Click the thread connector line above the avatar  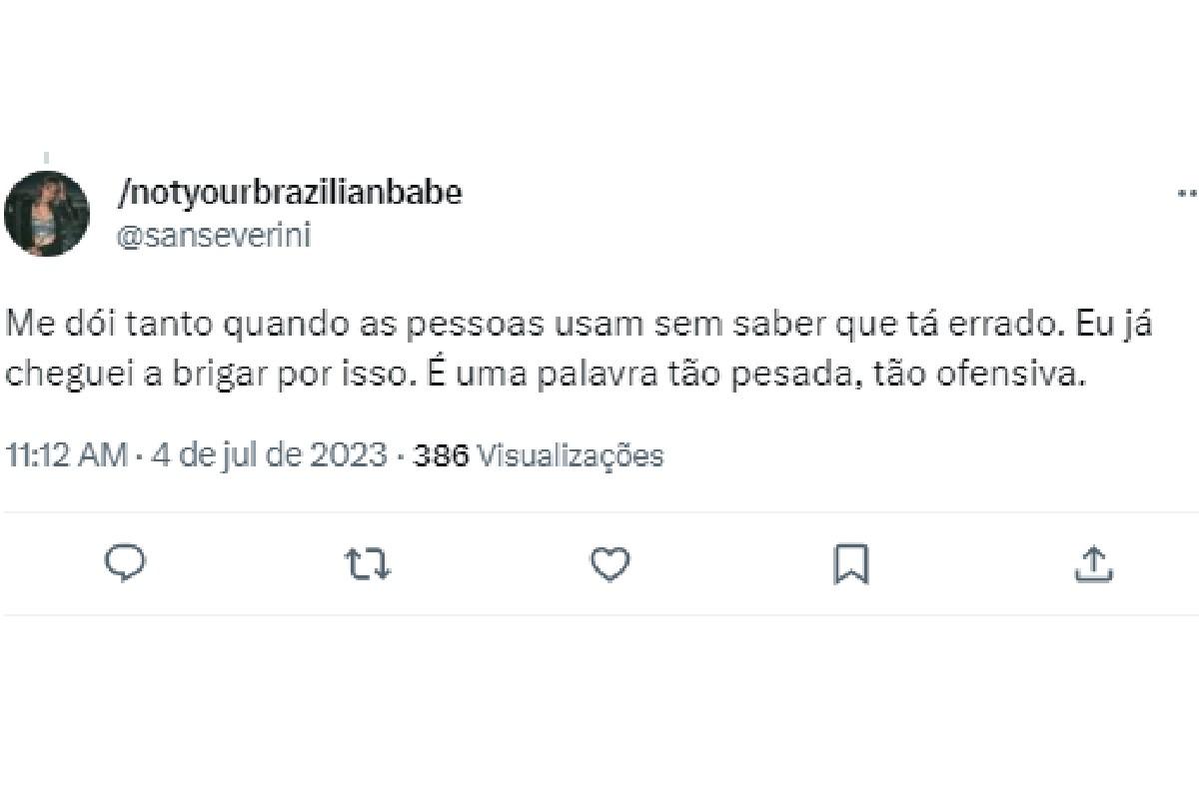coord(46,158)
